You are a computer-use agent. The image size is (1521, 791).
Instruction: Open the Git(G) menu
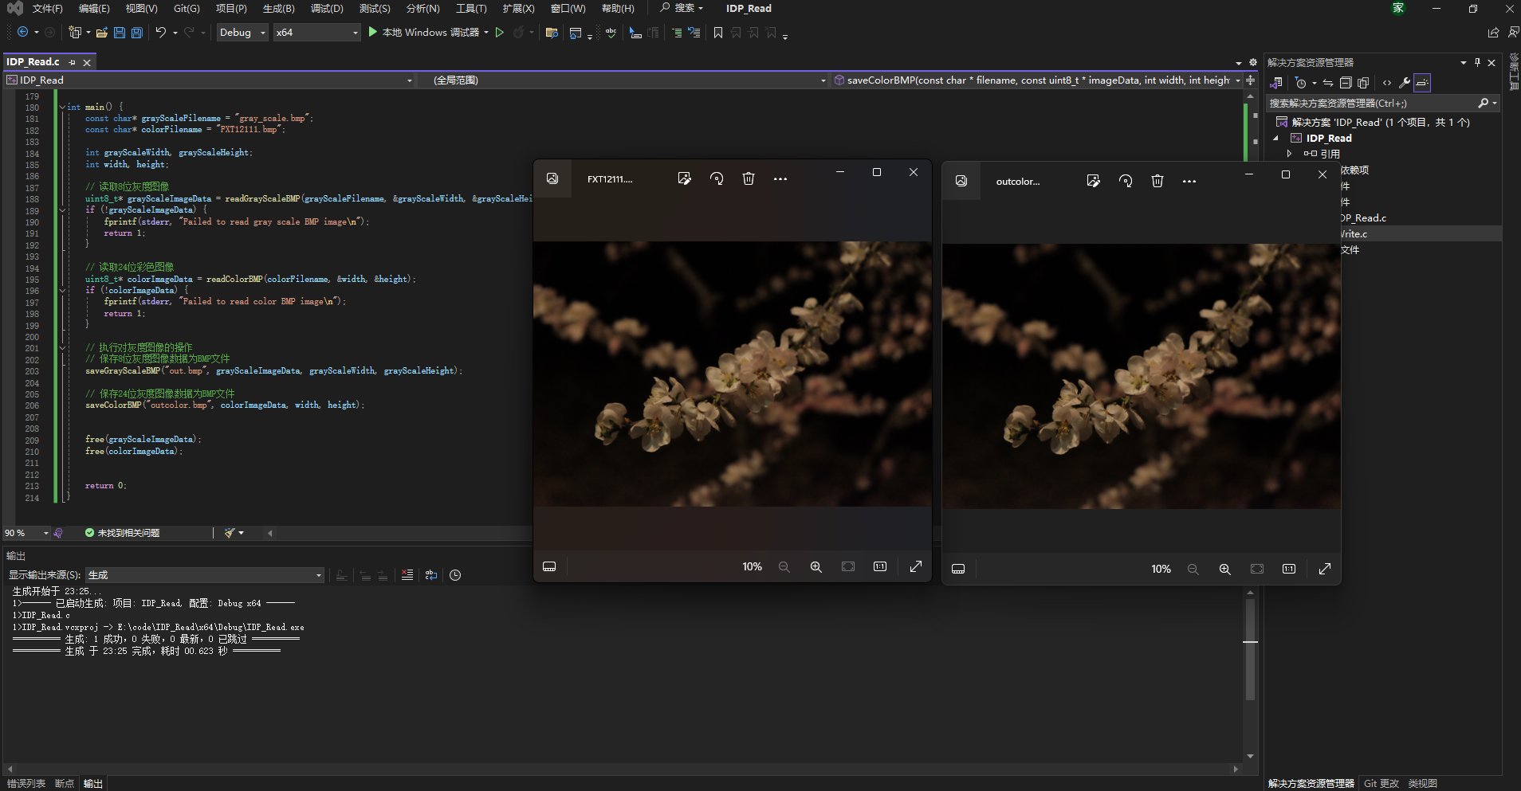pyautogui.click(x=187, y=9)
